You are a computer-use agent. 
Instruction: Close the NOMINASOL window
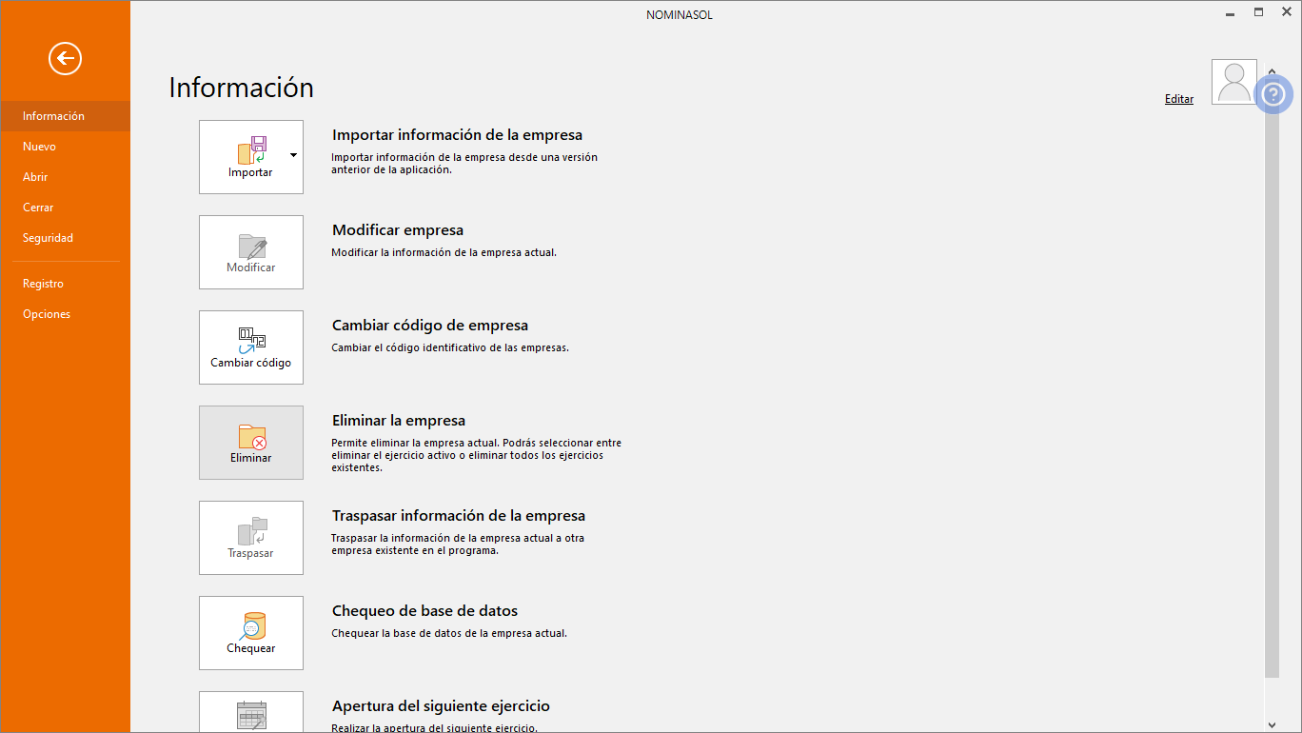(1287, 12)
